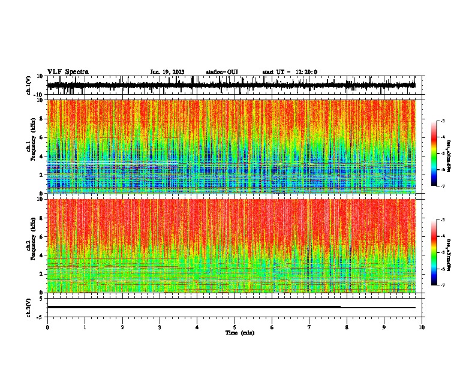Click the time axis tick label "6"
Viewport: 475px width, 367px height.
[272, 327]
